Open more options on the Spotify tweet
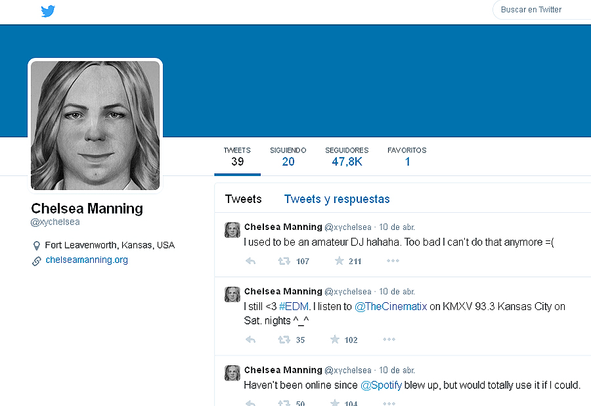Viewport: 591px width, 406px height. [389, 403]
